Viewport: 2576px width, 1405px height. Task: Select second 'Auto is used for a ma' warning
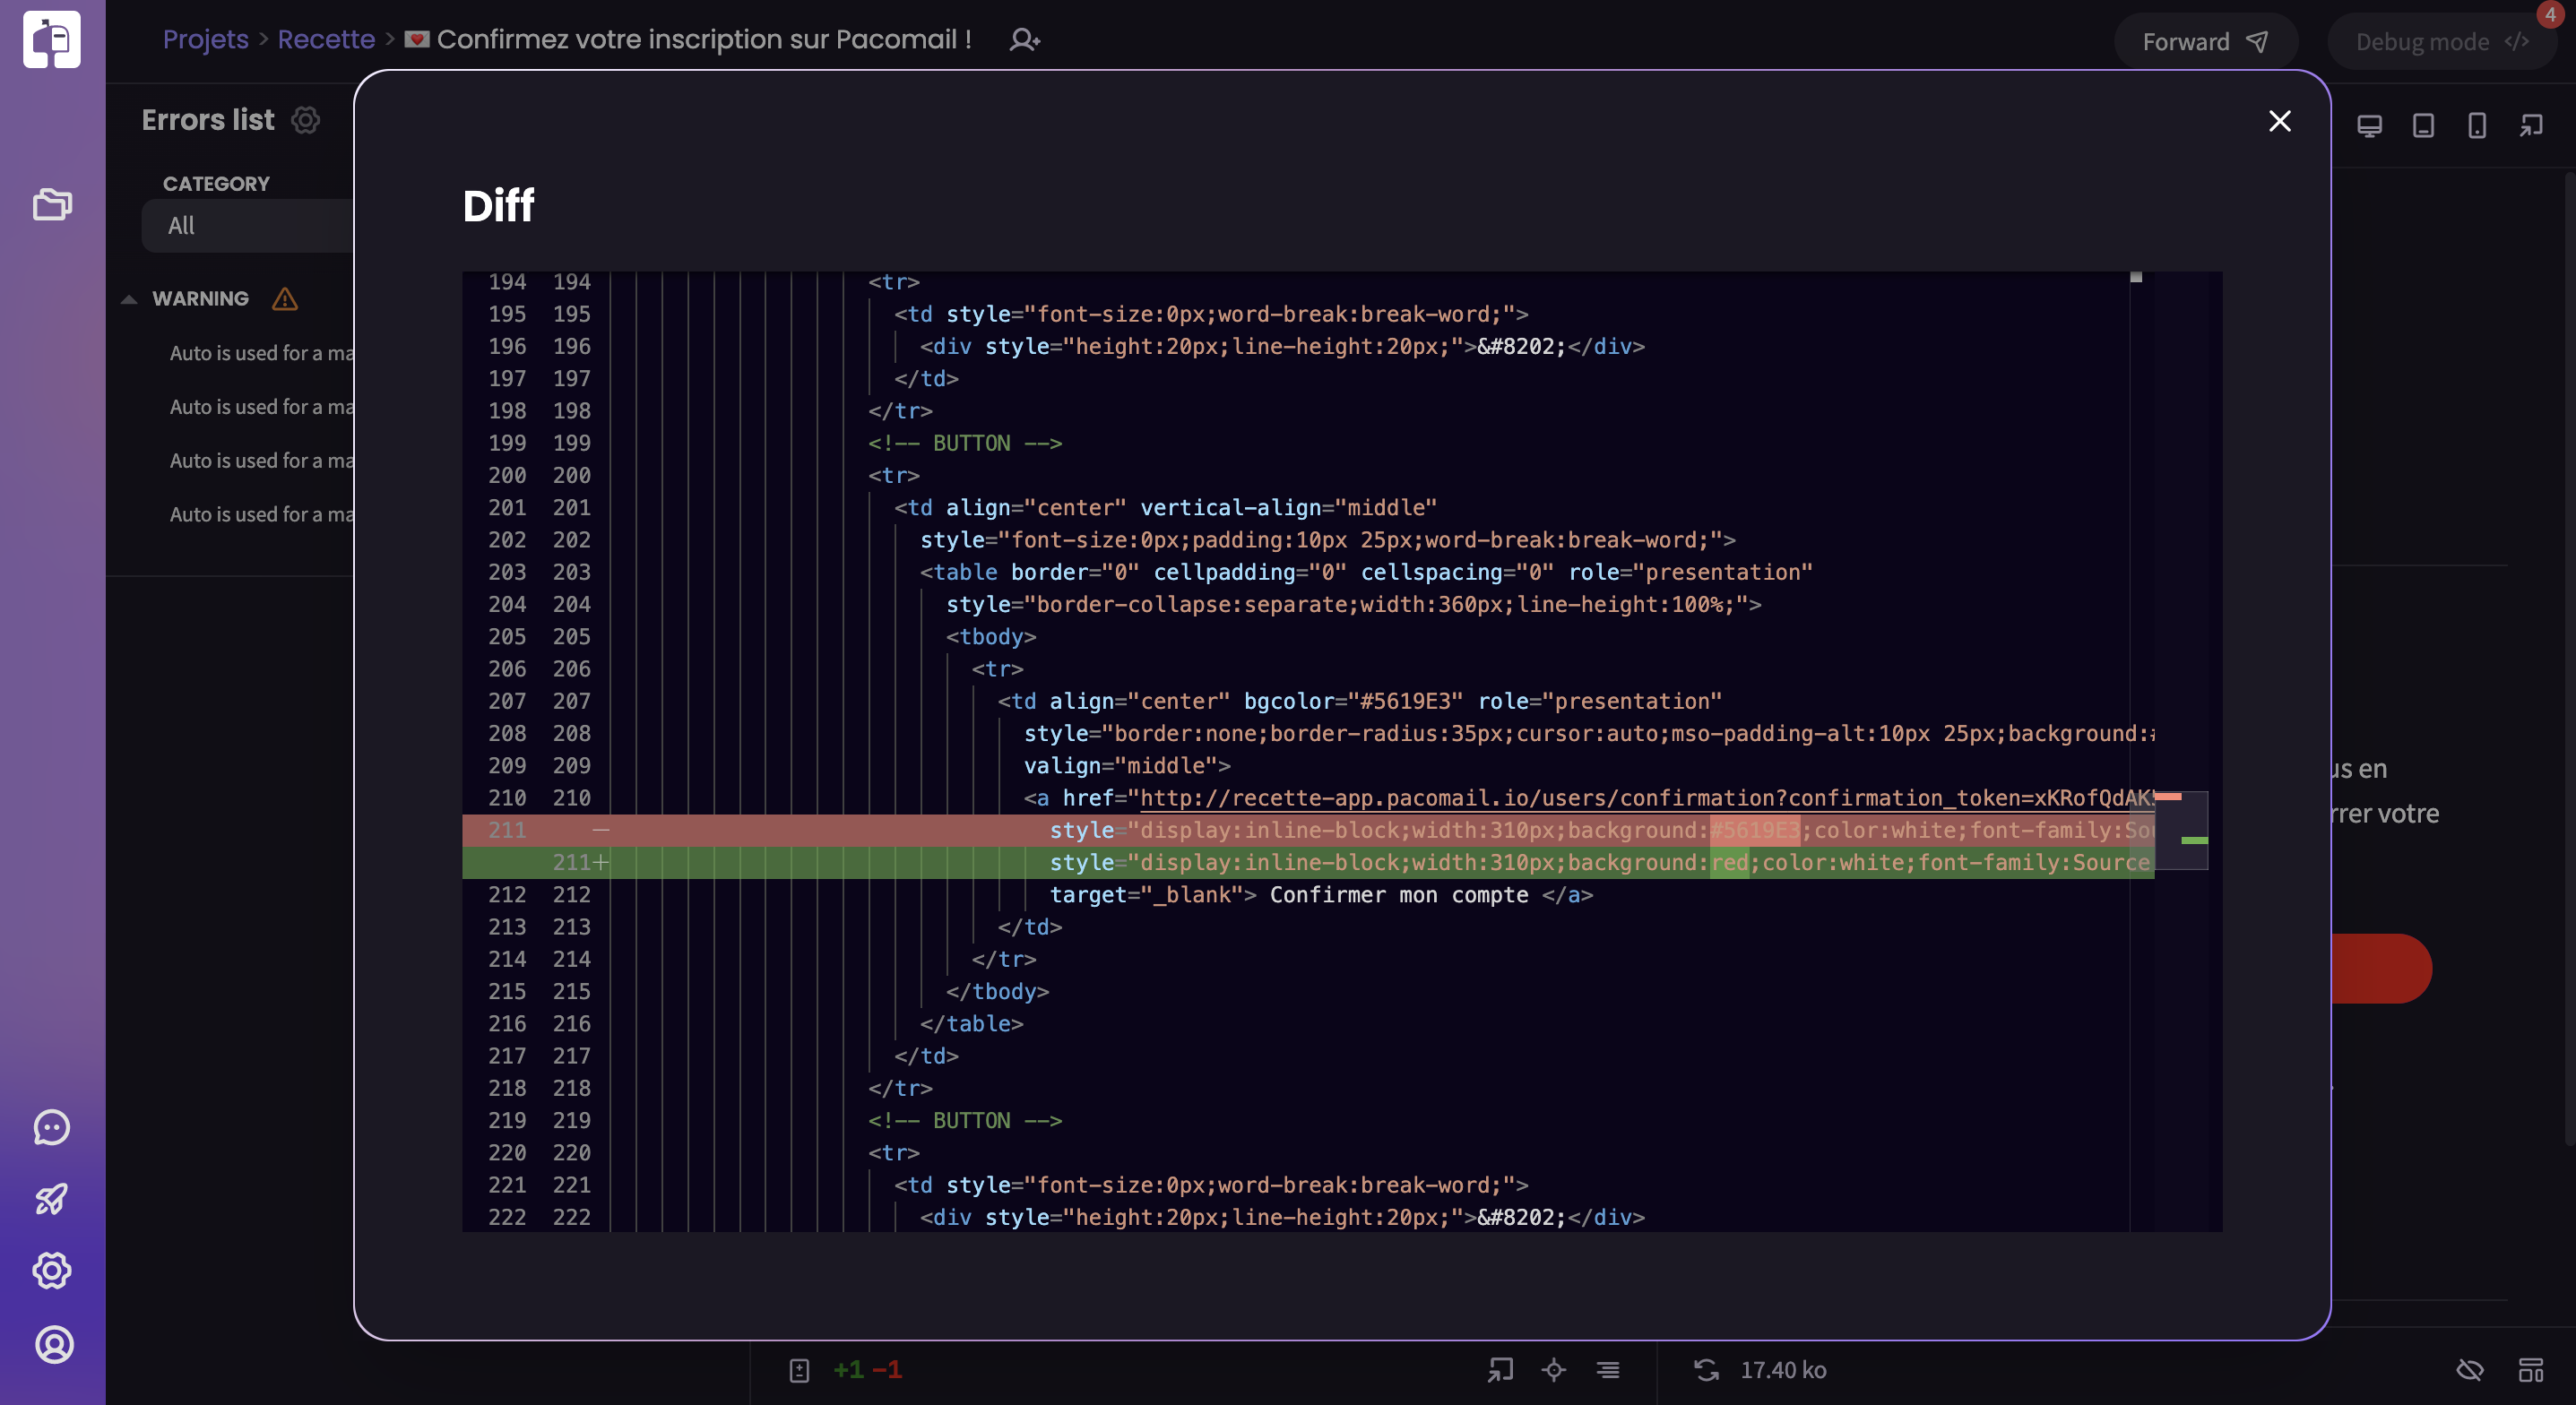(x=262, y=406)
